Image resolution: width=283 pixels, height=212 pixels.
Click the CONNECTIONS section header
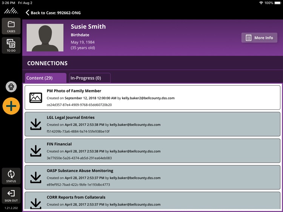(47, 63)
